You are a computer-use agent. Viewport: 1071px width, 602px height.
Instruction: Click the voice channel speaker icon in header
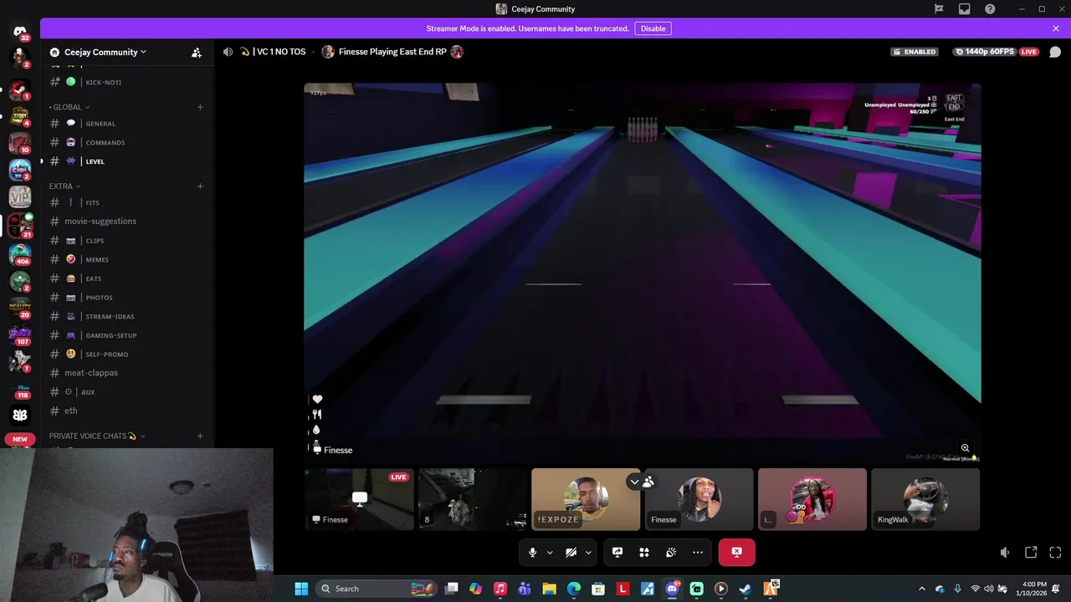(x=228, y=52)
